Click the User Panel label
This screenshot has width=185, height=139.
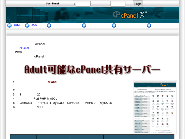(52, 4)
